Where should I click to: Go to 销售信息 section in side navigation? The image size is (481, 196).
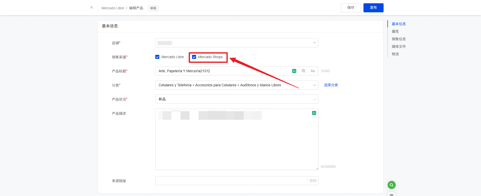[x=398, y=39]
